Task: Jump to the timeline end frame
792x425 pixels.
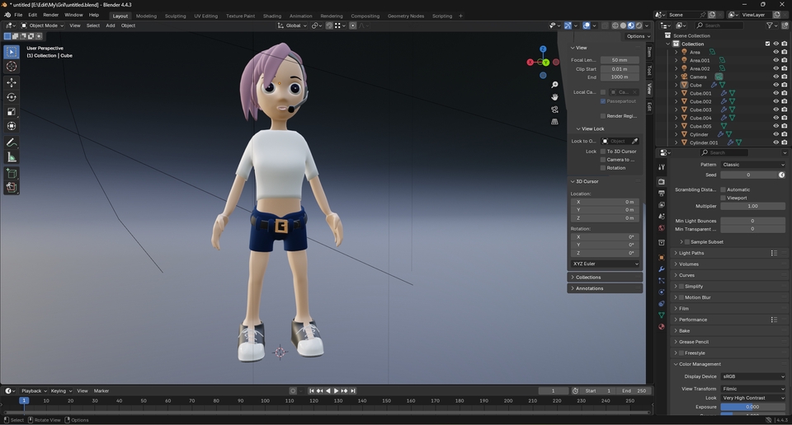Action: tap(353, 390)
